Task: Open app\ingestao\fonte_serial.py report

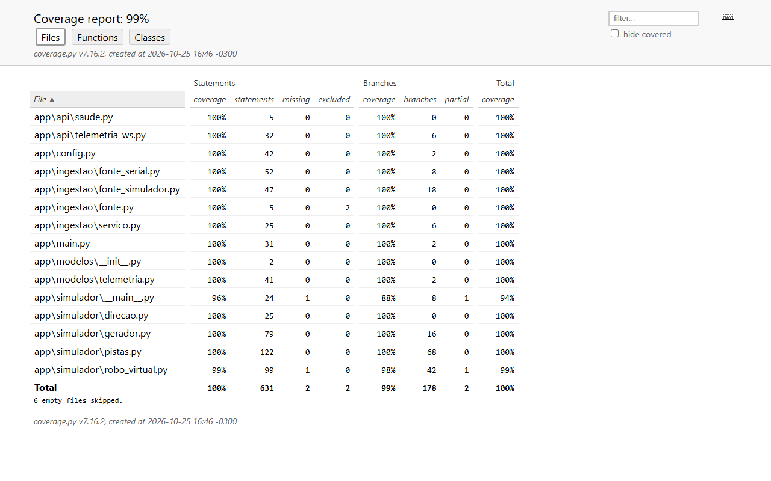Action: click(x=97, y=171)
